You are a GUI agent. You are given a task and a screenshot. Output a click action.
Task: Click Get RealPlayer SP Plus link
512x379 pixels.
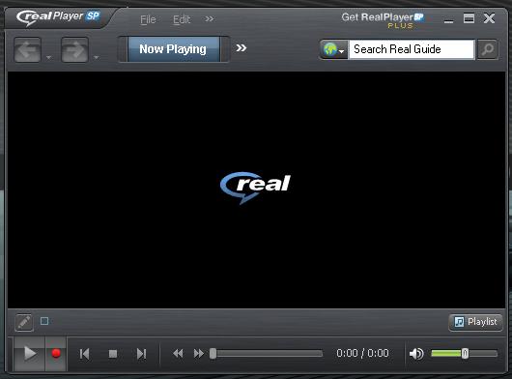[x=383, y=20]
